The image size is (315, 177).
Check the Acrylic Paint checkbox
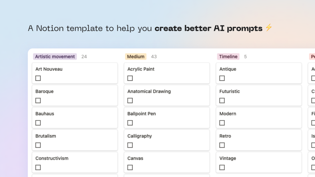click(x=130, y=78)
